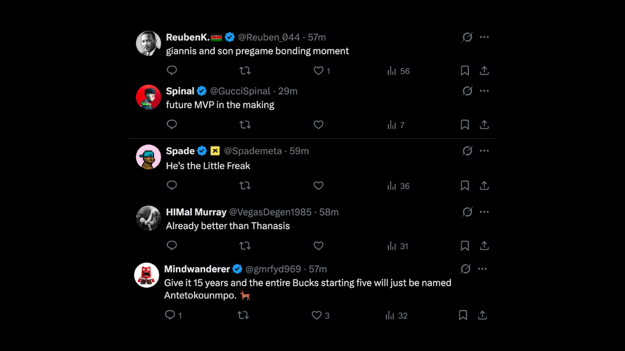Open @GucciSpinal profile handle link
The width and height of the screenshot is (625, 351).
[240, 91]
